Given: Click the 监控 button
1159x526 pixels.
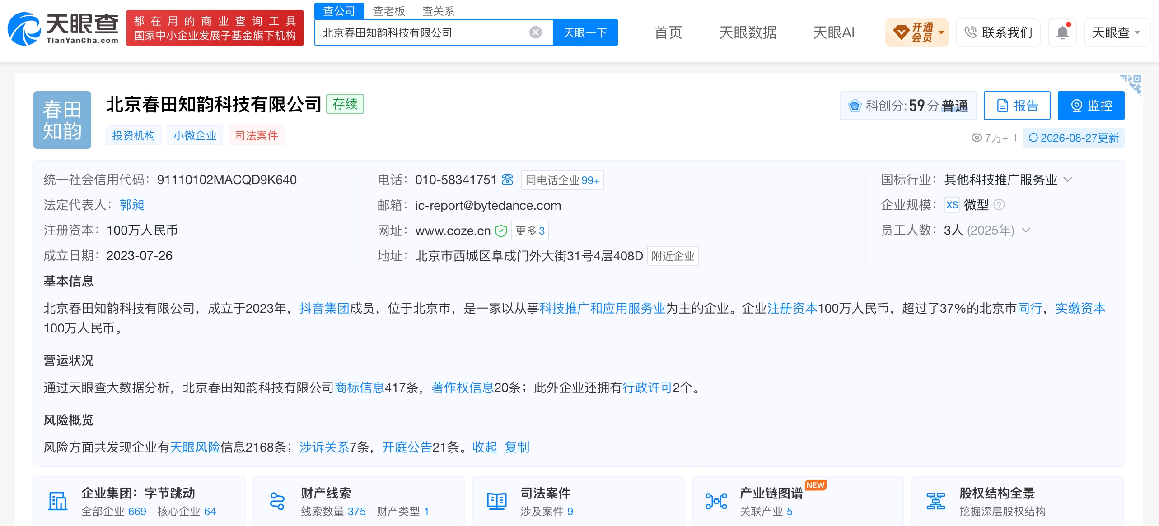Looking at the screenshot, I should tap(1091, 106).
